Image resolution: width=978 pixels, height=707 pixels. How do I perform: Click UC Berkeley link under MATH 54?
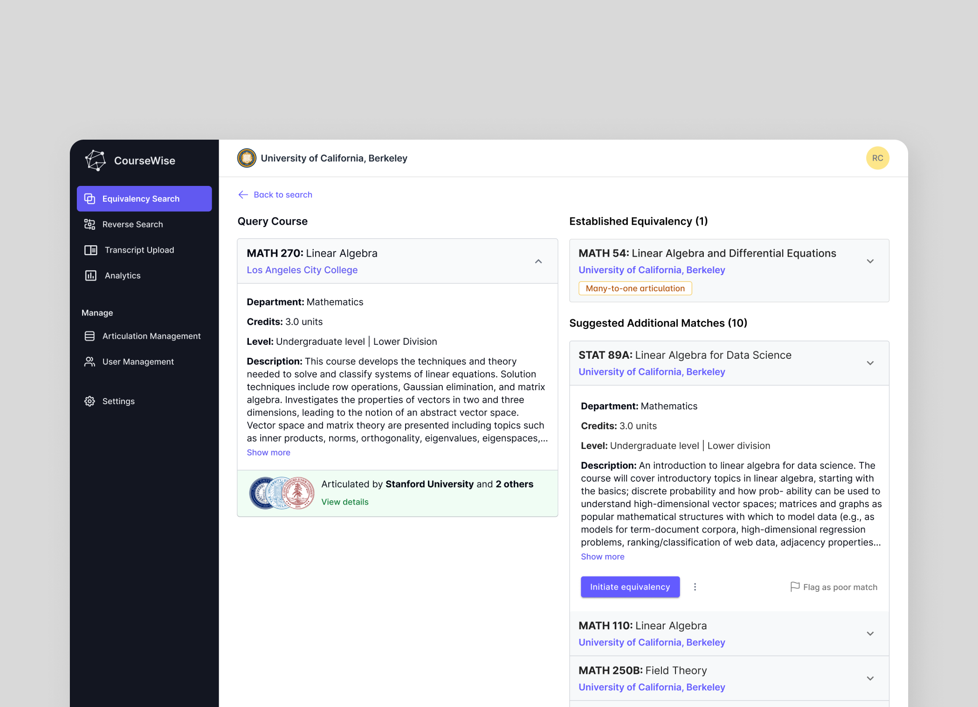(652, 270)
